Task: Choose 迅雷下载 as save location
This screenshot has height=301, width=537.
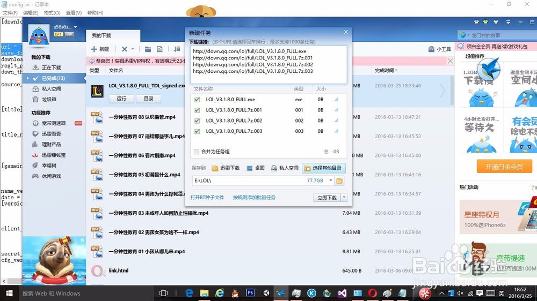Action: [x=226, y=168]
